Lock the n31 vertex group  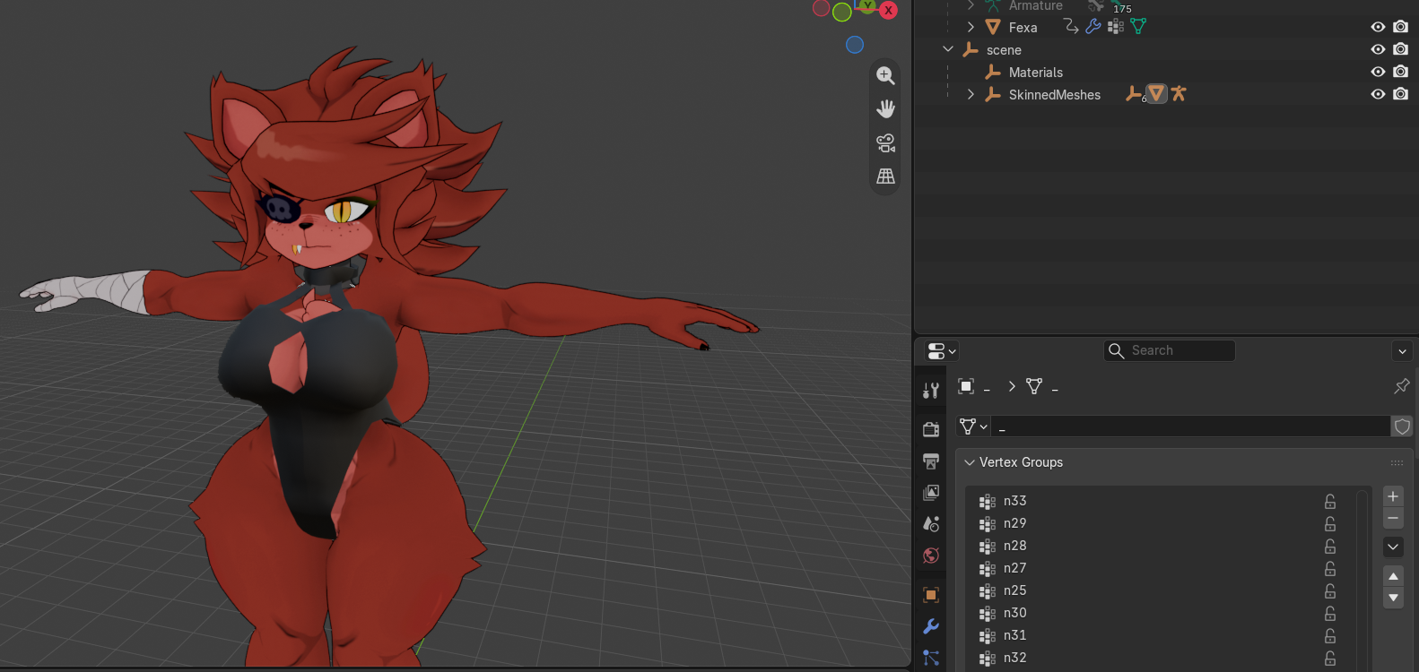[x=1330, y=635]
